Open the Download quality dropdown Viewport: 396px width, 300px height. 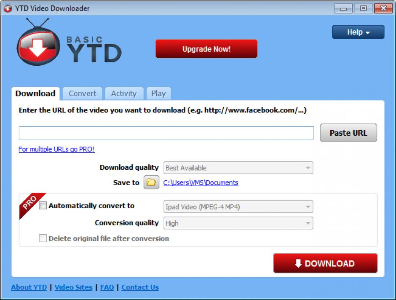pos(238,168)
